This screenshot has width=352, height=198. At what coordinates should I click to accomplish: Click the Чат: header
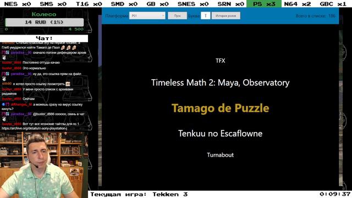(44, 38)
